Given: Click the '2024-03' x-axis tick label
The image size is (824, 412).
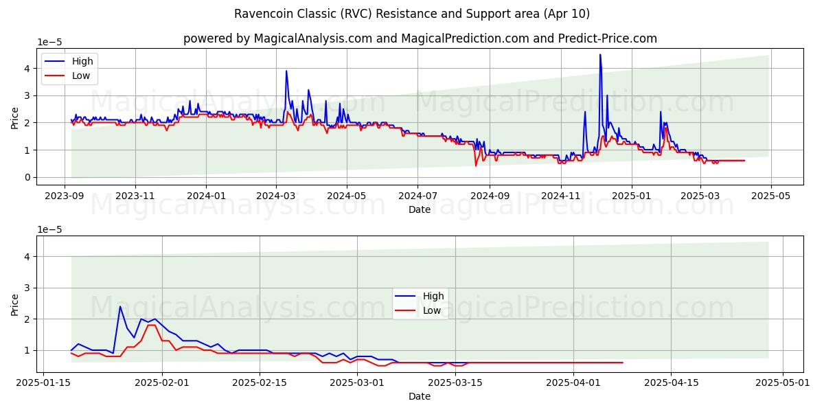Looking at the screenshot, I should coord(276,196).
